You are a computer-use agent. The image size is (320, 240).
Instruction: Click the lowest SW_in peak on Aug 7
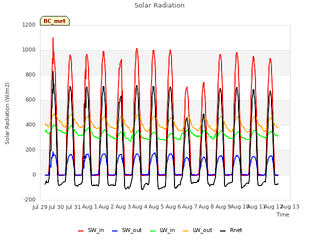pos(186,88)
